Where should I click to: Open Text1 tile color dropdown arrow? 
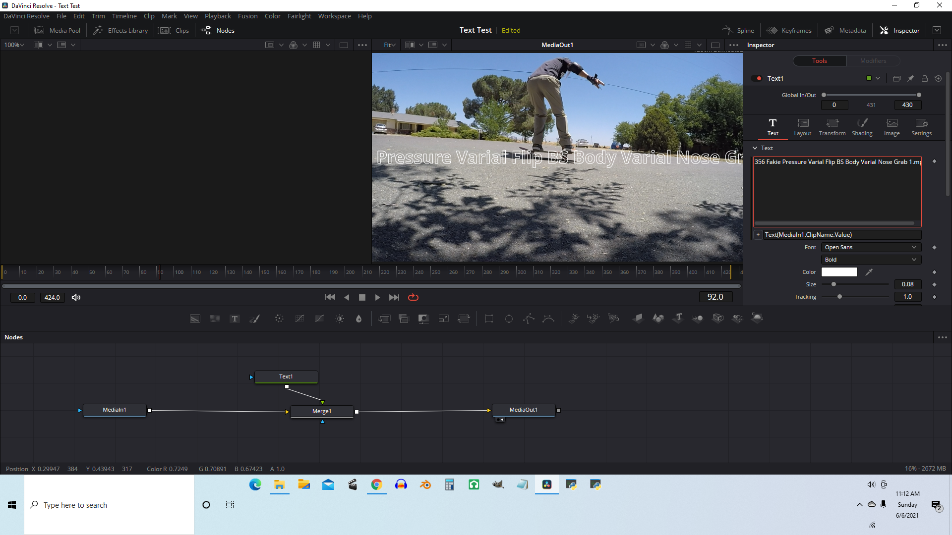(x=878, y=78)
